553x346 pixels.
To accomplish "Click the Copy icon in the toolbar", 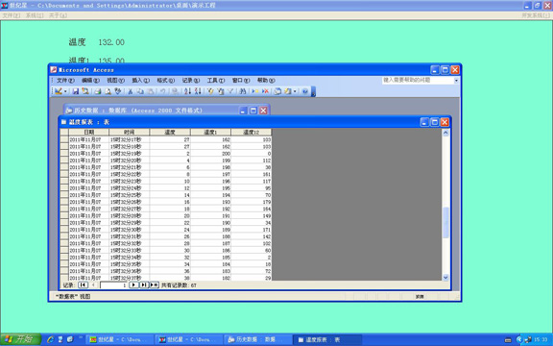I will click(x=140, y=91).
